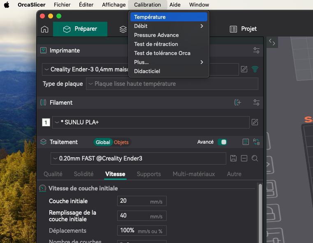Search settings with the magnifier icon

255,158
